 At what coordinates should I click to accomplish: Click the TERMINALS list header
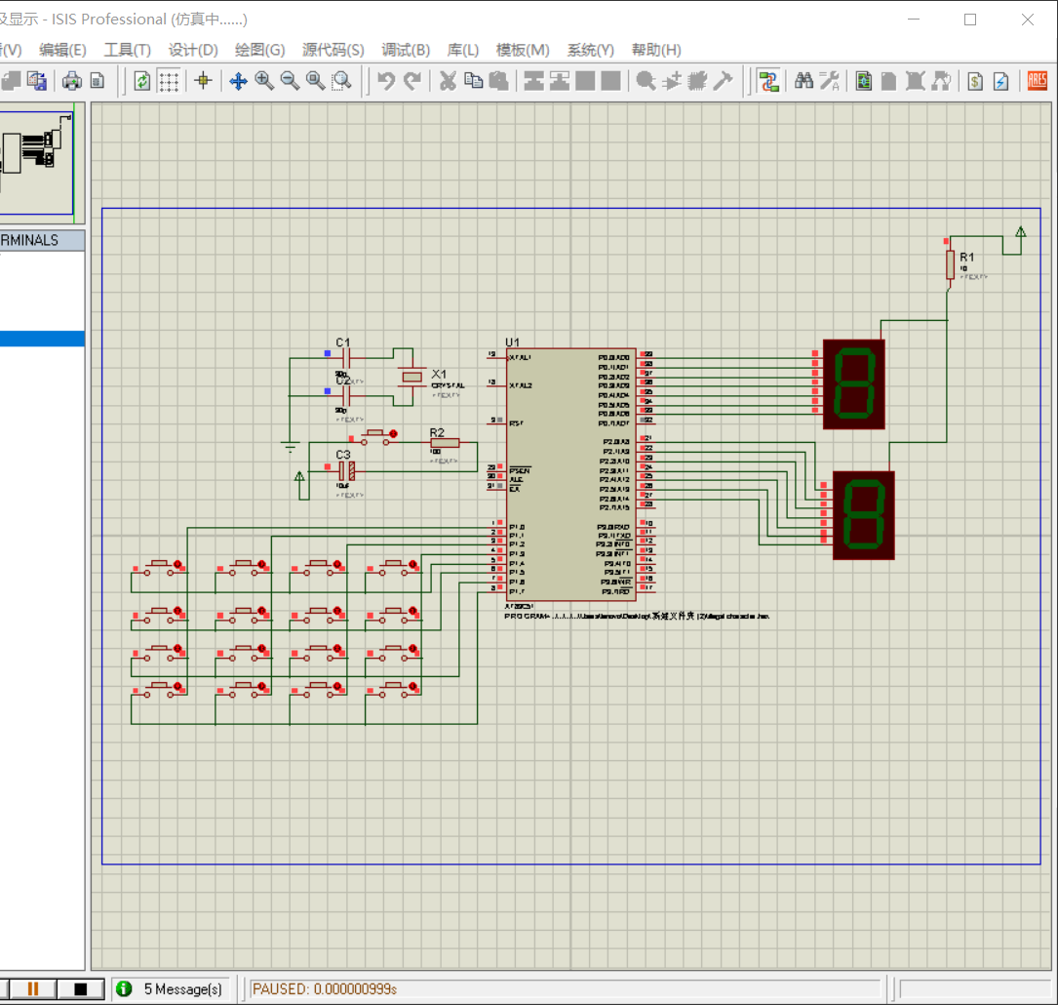pyautogui.click(x=43, y=240)
